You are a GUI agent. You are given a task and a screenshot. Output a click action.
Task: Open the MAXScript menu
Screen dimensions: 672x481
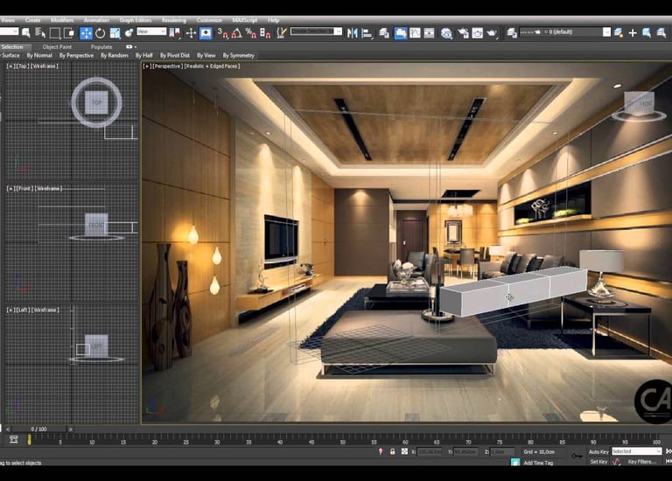pyautogui.click(x=245, y=20)
